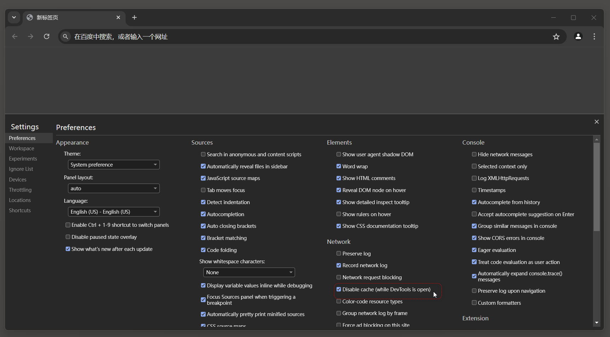Open Show whitespace characters dropdown
Screen dimensions: 610x337
(249, 273)
